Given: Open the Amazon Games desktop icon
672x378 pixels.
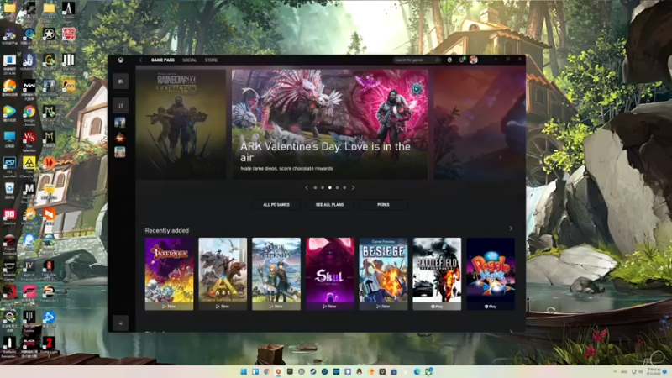Looking at the screenshot, I should pos(9,270).
